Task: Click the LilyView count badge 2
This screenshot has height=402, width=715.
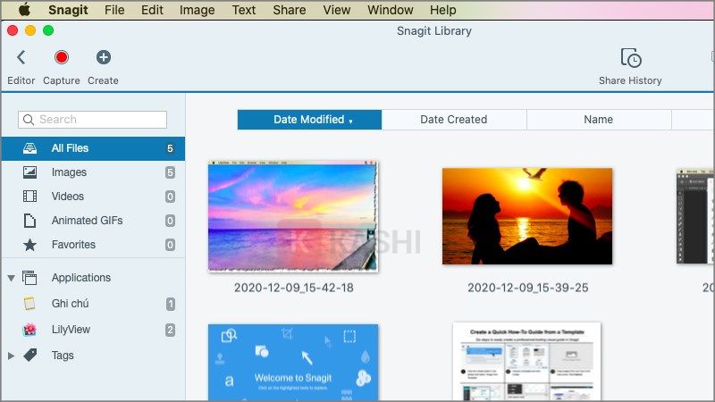Action: (170, 330)
